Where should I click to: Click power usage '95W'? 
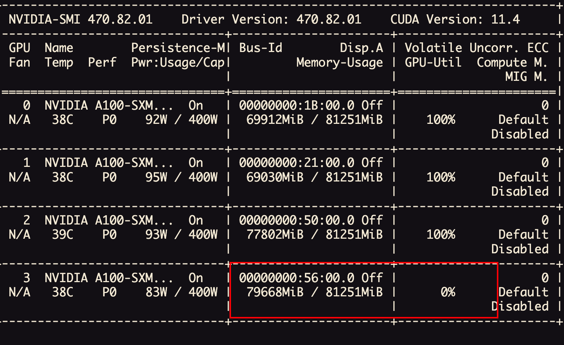tap(156, 177)
